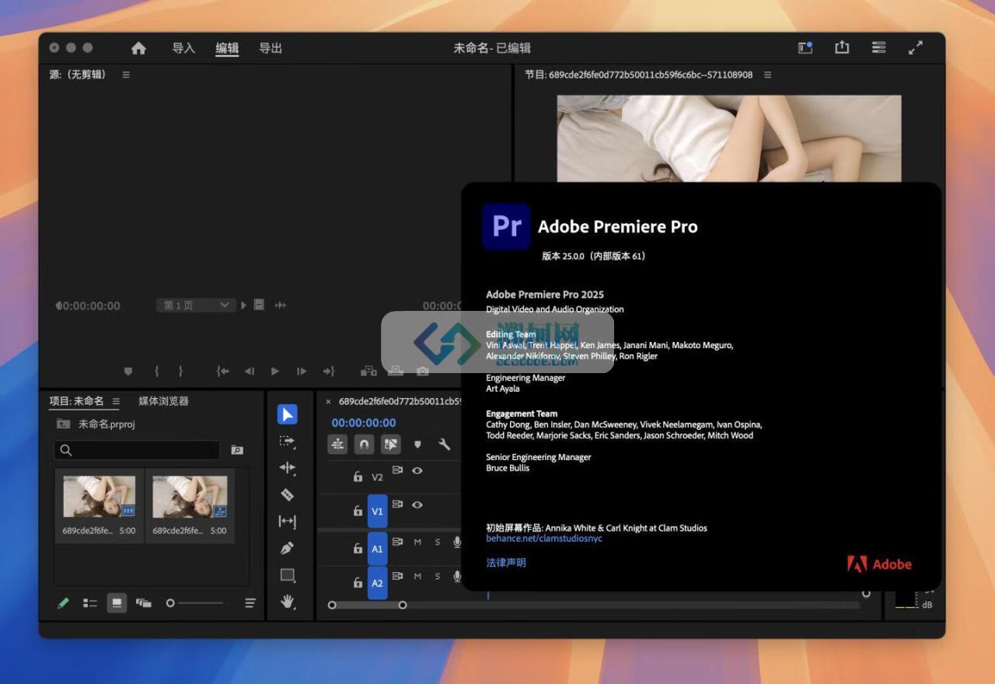
Task: Export frame with the camera icon
Action: 422,372
